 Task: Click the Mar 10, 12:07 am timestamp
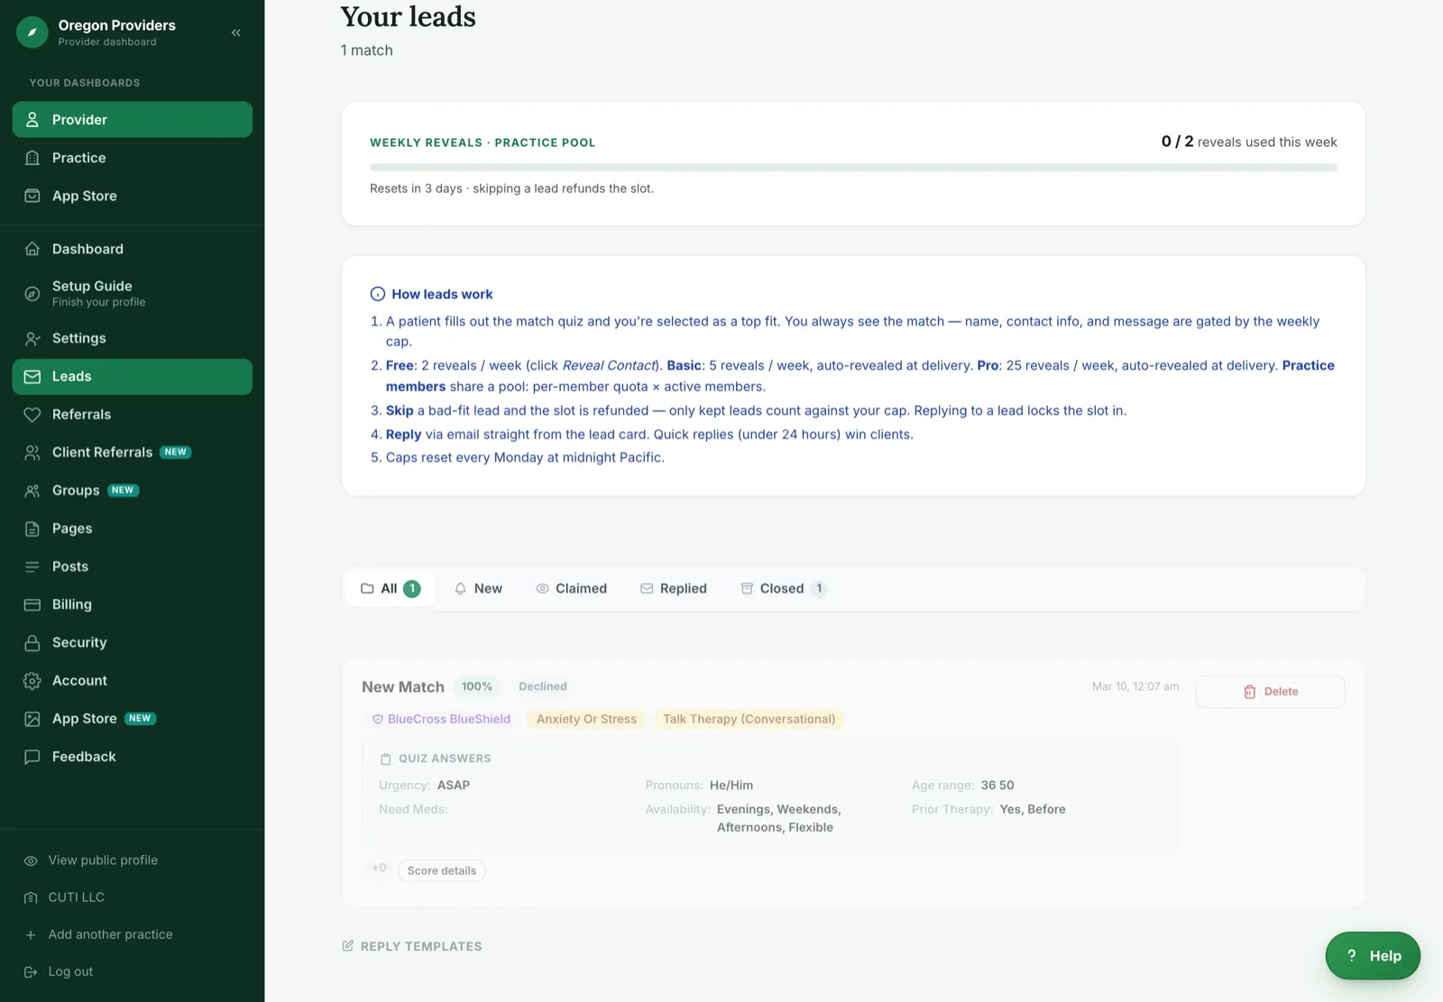(x=1135, y=686)
